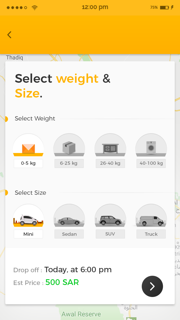Pick the 26-40 kg weight label

[110, 163]
